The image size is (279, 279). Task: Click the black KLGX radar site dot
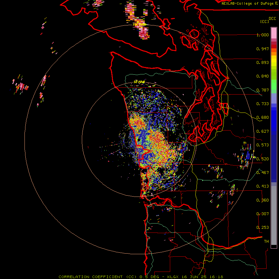click(139, 140)
